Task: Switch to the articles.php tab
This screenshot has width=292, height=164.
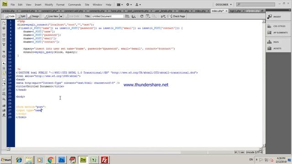Action: click(8, 11)
